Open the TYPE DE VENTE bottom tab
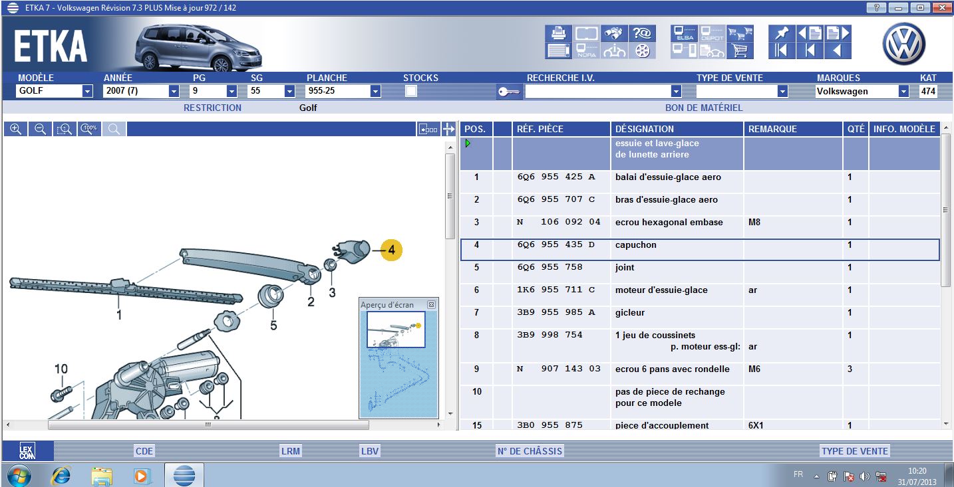Viewport: 954px width, 487px height. click(x=855, y=451)
